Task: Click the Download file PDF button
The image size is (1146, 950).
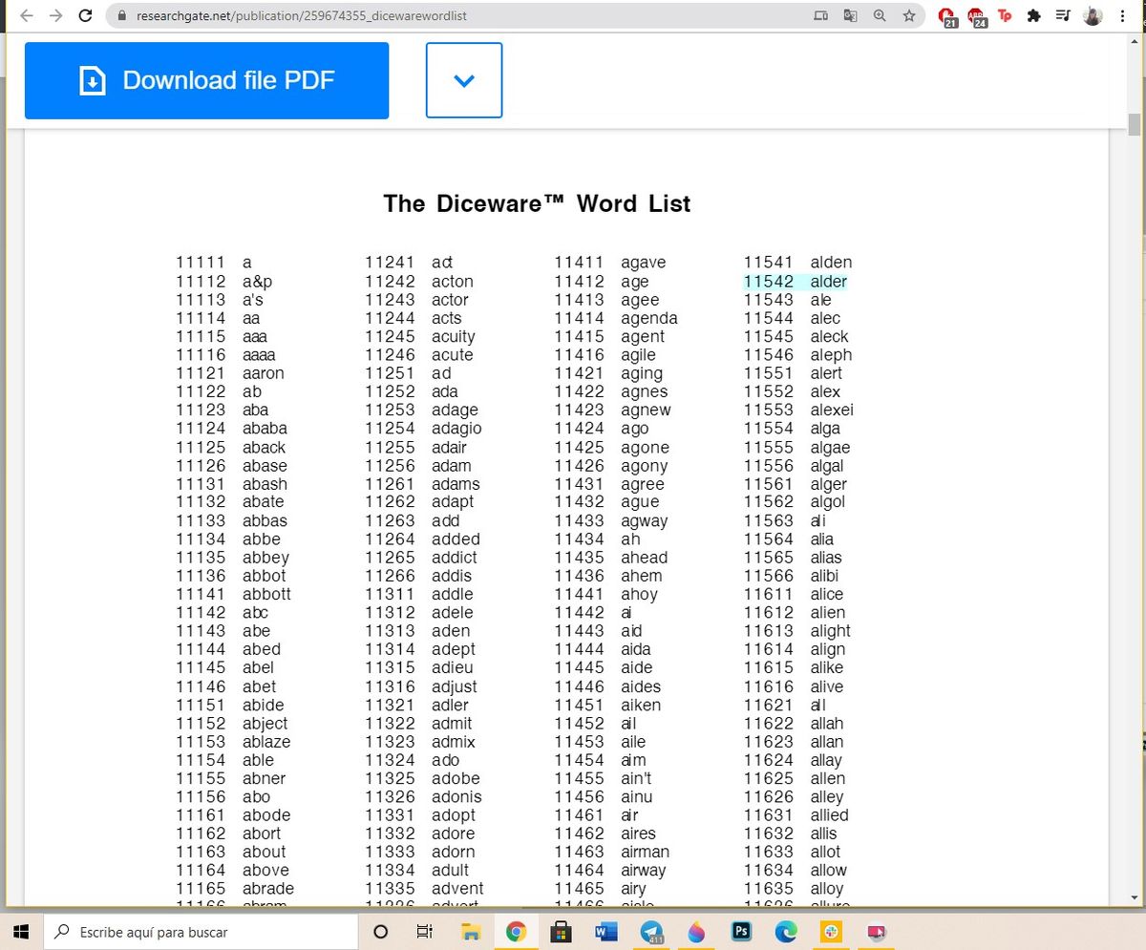Action: (206, 80)
